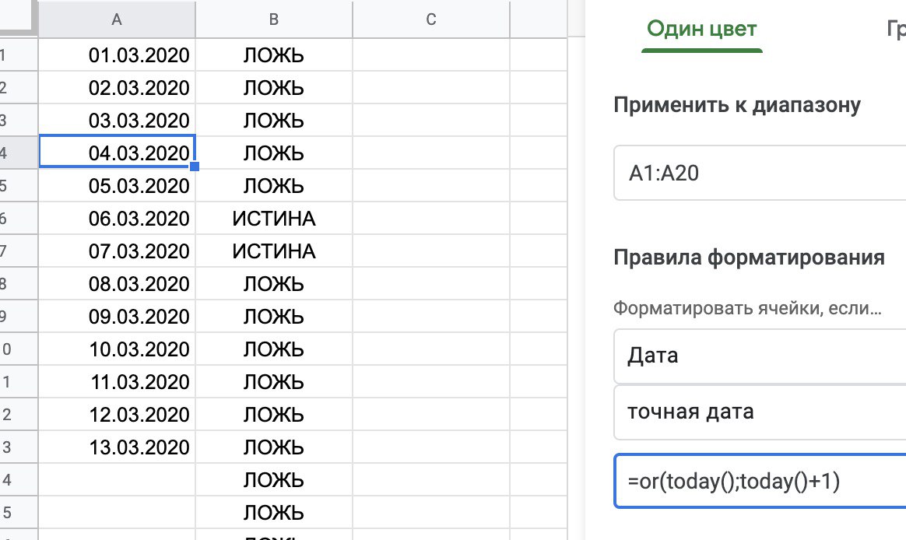Click the select-all corner box of the sheet

17,19
